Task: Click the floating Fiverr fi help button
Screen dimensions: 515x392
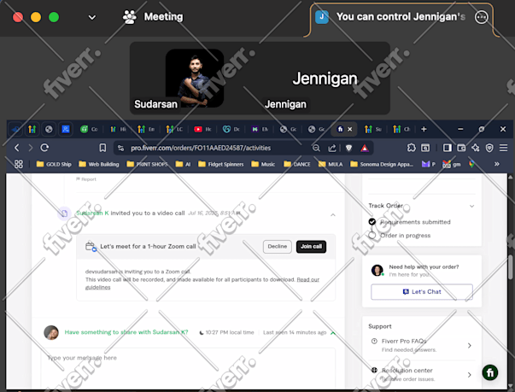Action: point(489,372)
